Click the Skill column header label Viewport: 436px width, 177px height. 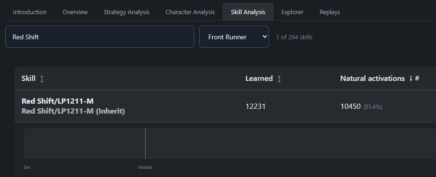click(28, 79)
